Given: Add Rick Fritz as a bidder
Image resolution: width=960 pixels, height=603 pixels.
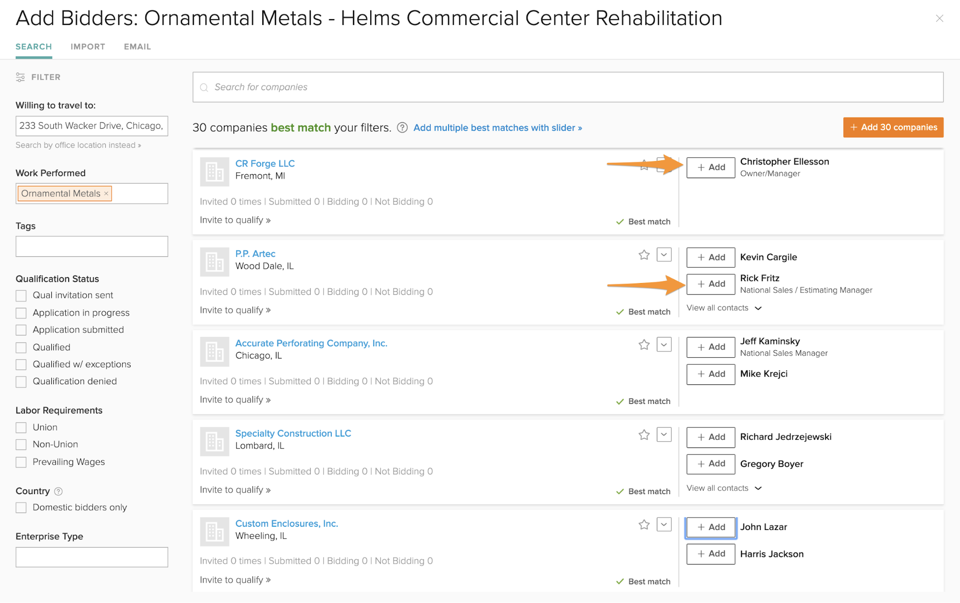Looking at the screenshot, I should [710, 284].
